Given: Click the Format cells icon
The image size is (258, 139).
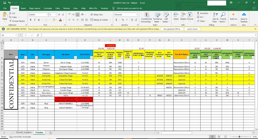Looking at the screenshot, I should [x=190, y=15].
